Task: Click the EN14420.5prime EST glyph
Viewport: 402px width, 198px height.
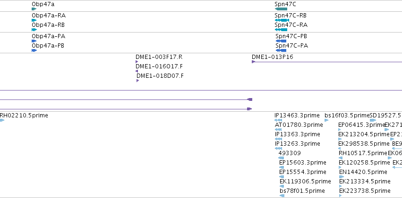Action: pos(342,177)
